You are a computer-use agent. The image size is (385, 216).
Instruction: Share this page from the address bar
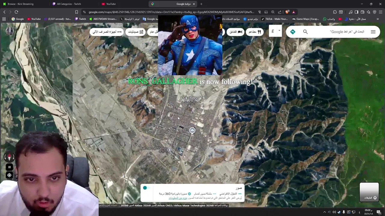(280, 12)
